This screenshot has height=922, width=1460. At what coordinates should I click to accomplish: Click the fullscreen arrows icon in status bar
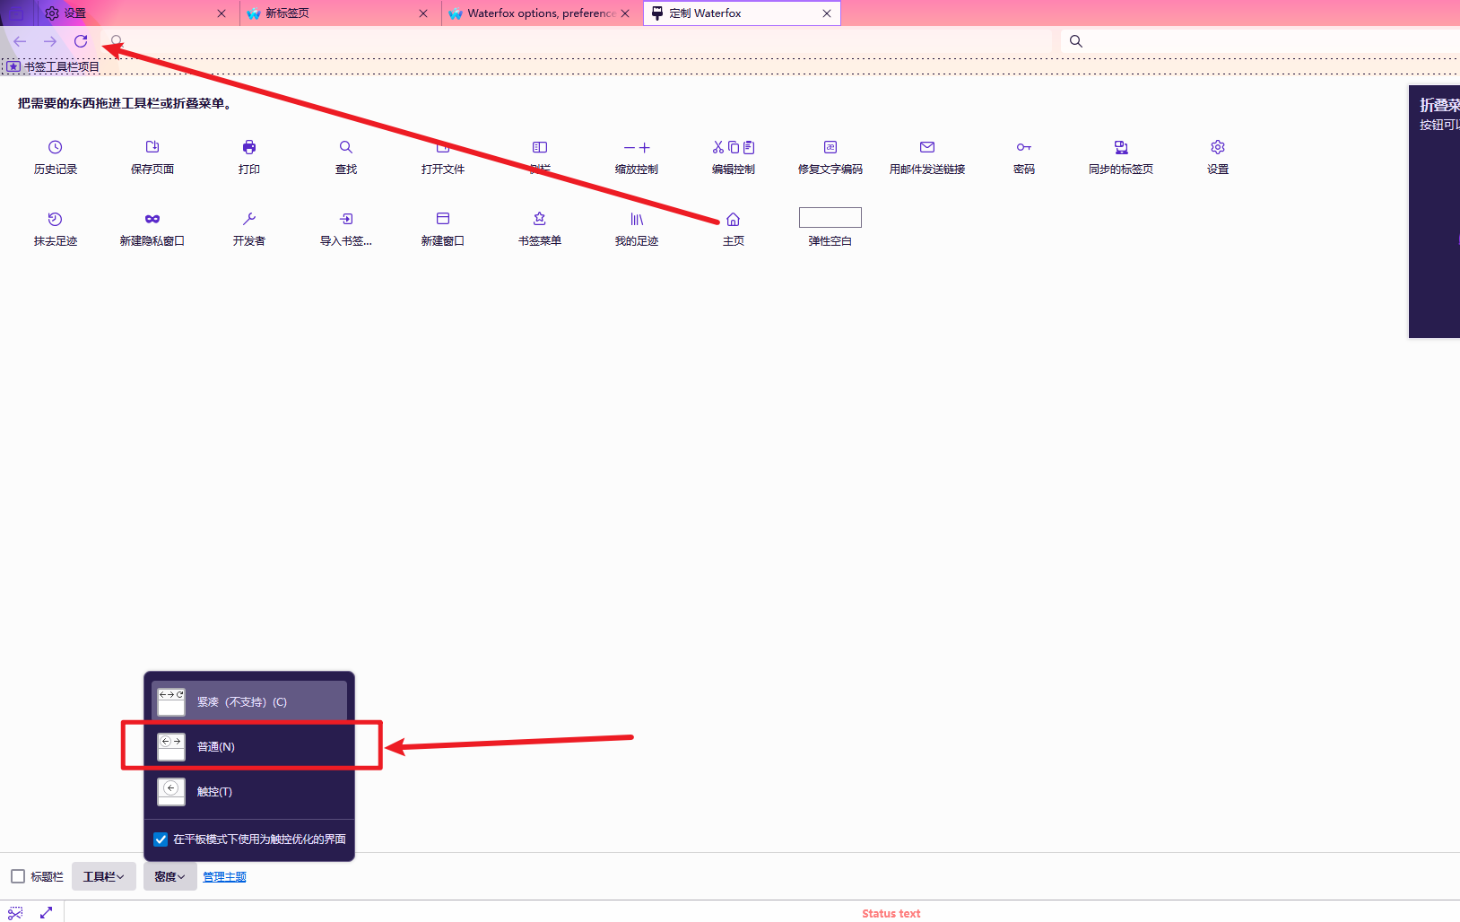47,913
